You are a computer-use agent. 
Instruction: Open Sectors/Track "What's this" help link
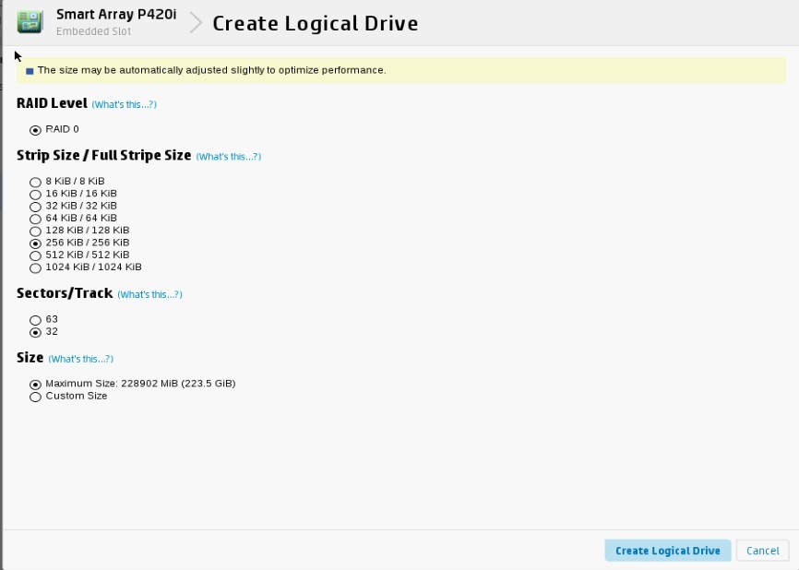pyautogui.click(x=149, y=295)
